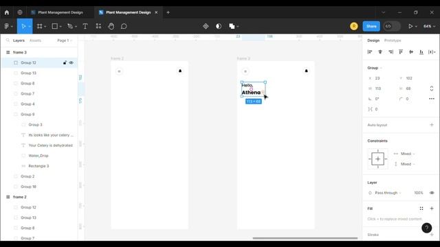
Task: Open the more options ellipsis
Action: click(432, 99)
